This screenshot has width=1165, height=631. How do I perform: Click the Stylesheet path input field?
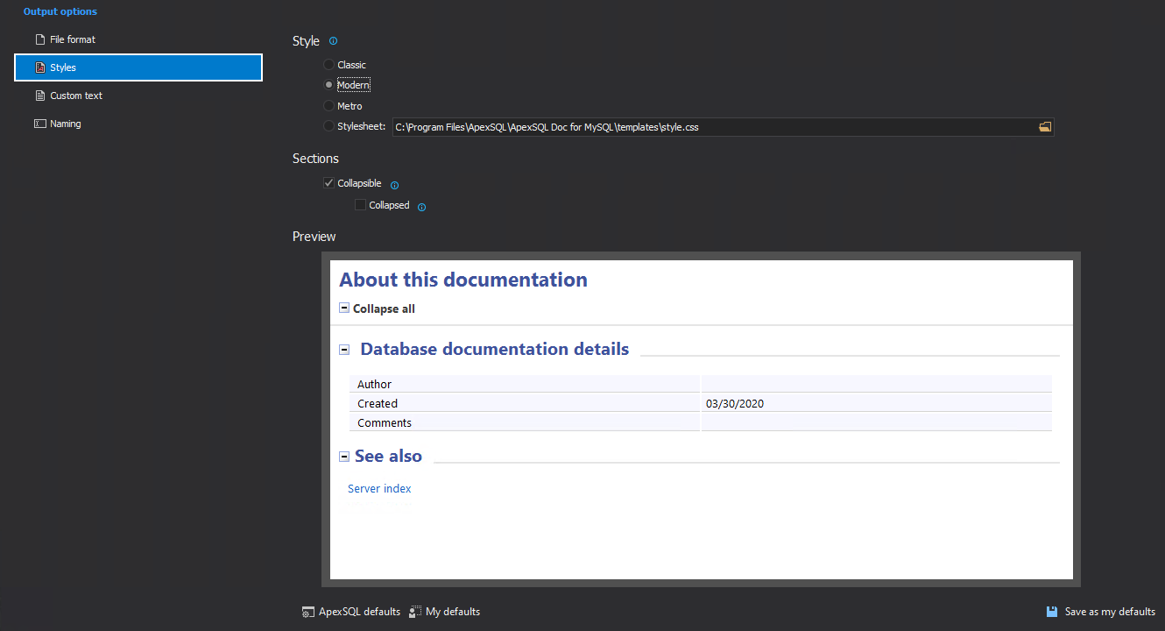pyautogui.click(x=714, y=127)
